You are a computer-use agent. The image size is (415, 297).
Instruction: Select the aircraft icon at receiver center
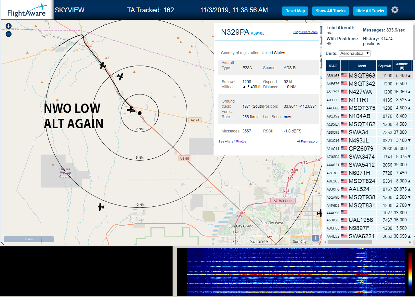pos(131,109)
